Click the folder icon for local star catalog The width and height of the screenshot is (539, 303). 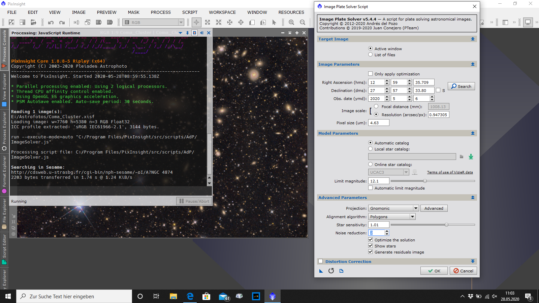[462, 157]
